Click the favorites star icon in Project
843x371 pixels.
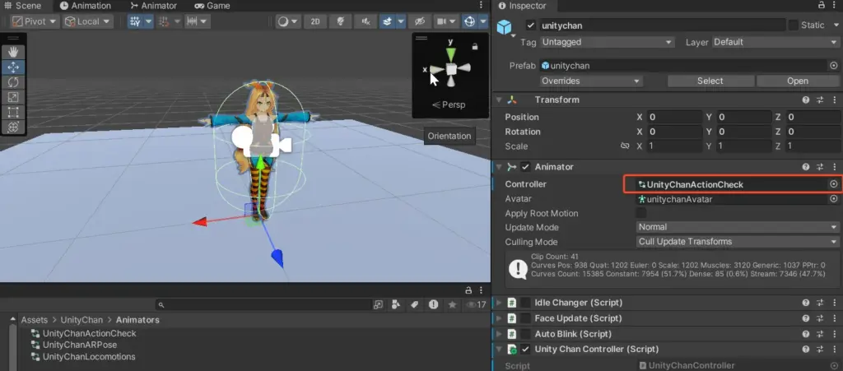(x=452, y=304)
